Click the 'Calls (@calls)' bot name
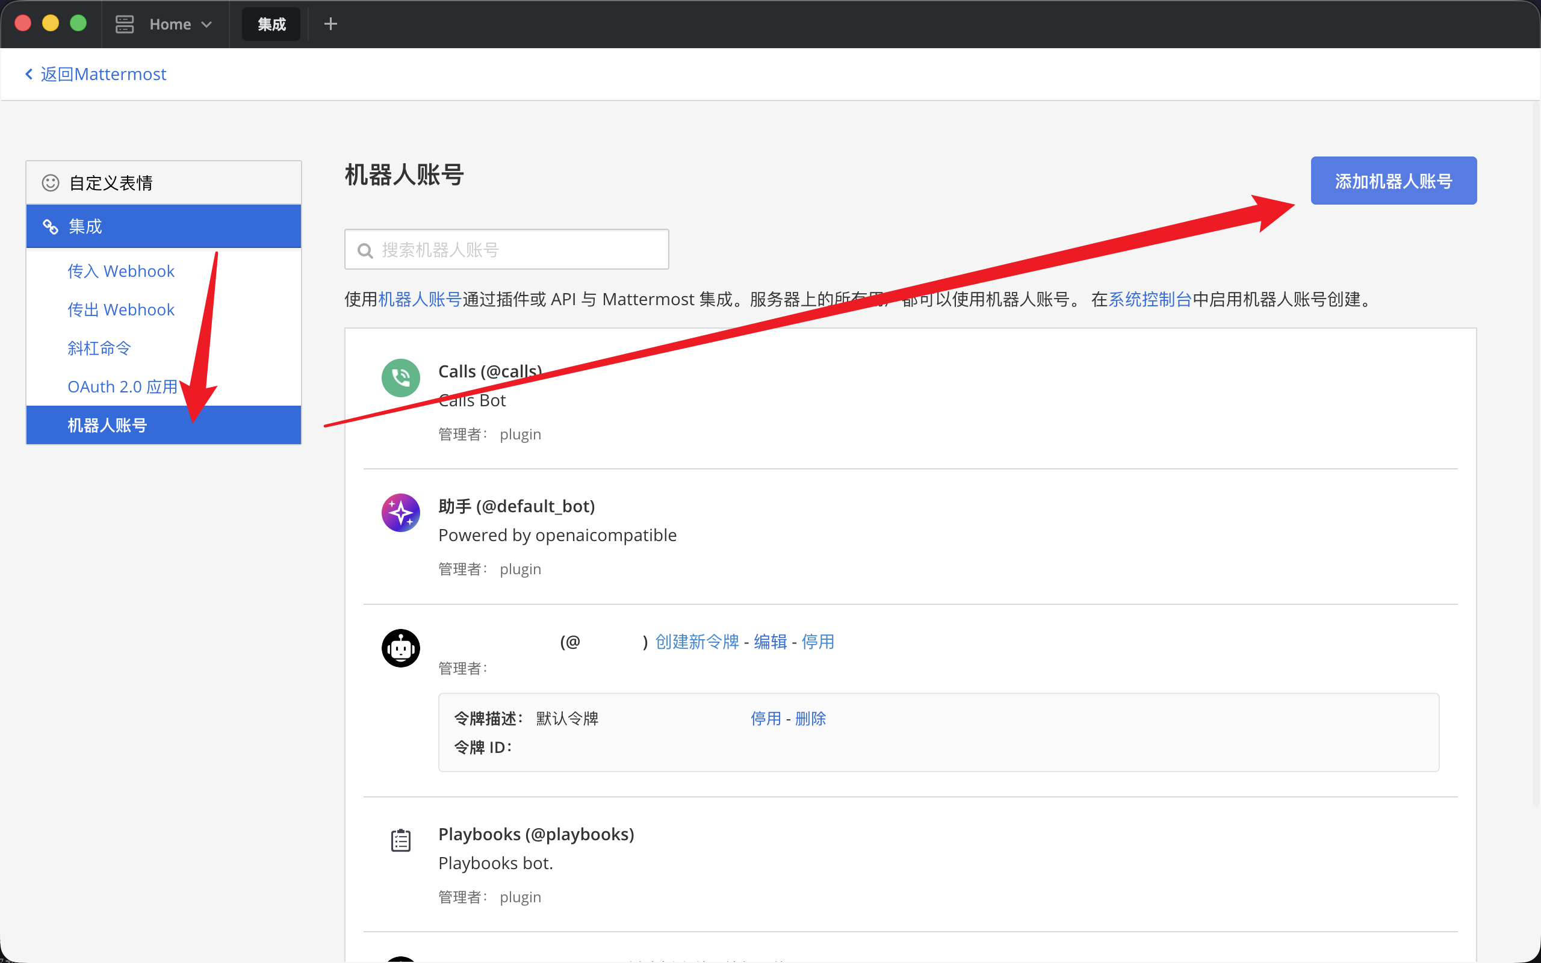The width and height of the screenshot is (1541, 963). click(491, 371)
